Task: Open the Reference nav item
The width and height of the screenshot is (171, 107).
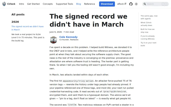Action: pos(90,4)
